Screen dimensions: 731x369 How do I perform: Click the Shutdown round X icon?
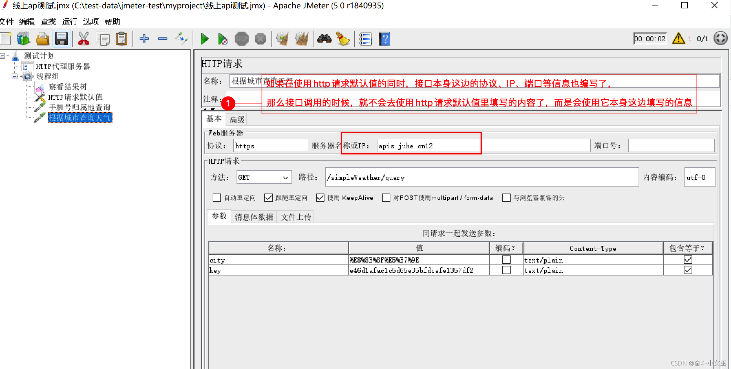tap(260, 39)
